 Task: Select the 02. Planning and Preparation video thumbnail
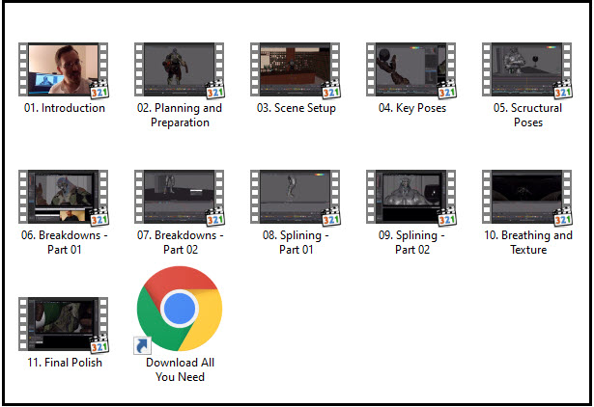coord(180,69)
